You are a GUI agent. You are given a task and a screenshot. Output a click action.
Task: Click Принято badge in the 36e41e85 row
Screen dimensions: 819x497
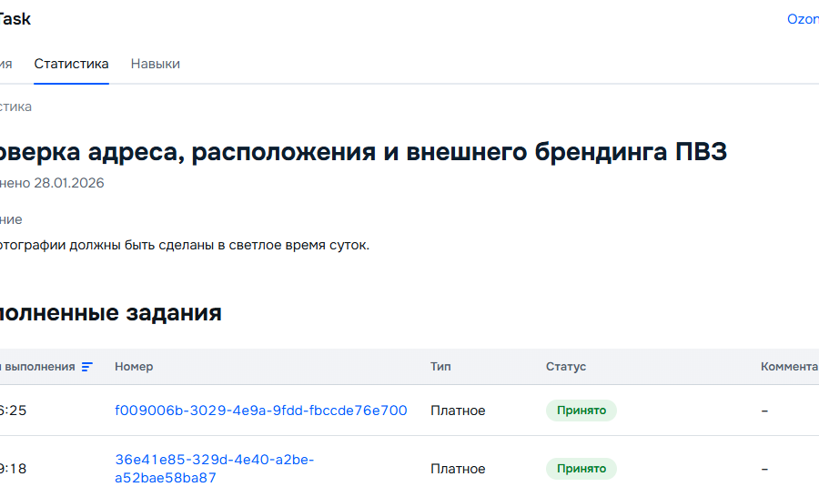coord(581,468)
